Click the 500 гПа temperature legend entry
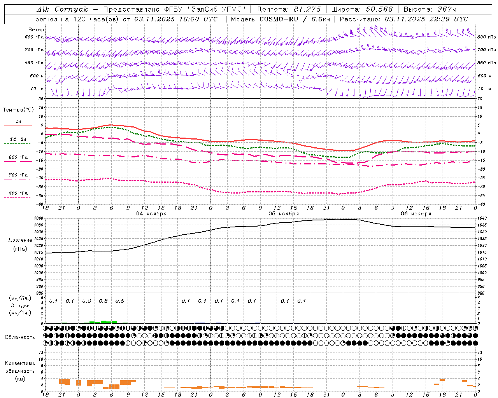This screenshot has height=398, width=498. 18,193
